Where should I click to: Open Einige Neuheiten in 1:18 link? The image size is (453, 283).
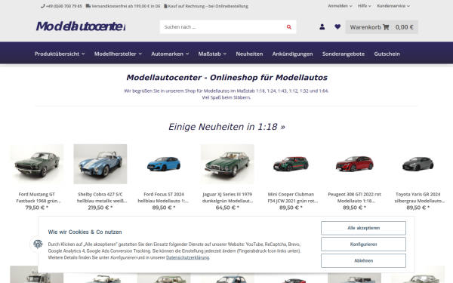click(226, 127)
